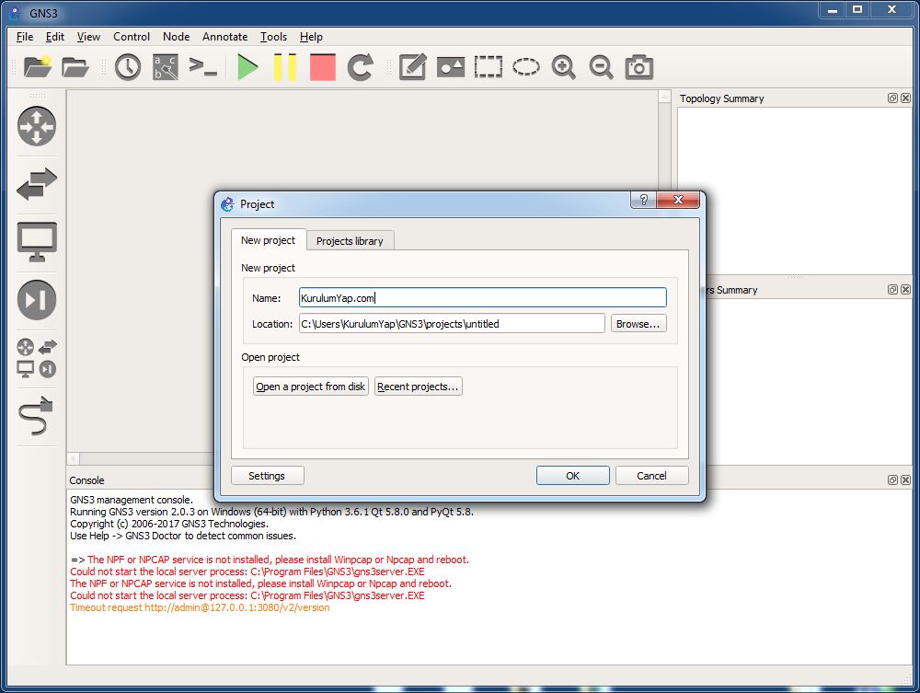Open the Control menu
Viewport: 920px width, 693px height.
[132, 37]
